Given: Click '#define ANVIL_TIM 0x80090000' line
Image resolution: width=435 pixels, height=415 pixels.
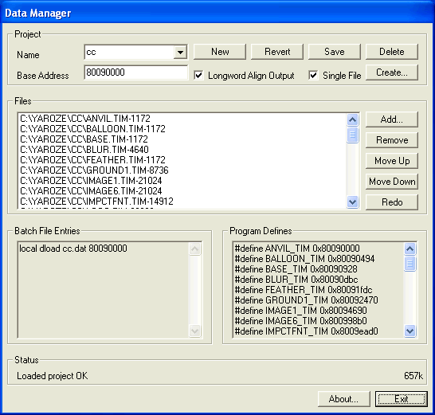Looking at the screenshot, I should click(x=297, y=249).
